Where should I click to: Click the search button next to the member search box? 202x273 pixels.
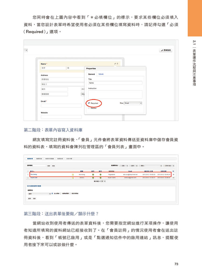coord(49,166)
